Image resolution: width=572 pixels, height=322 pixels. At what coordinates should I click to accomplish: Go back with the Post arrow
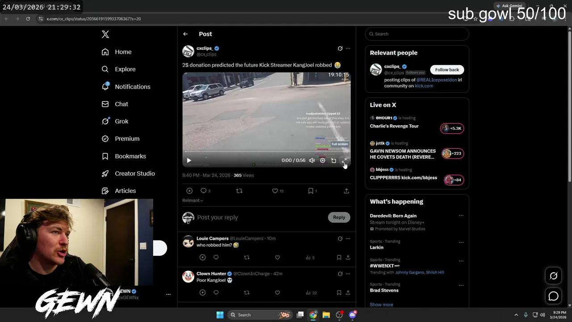[x=185, y=34]
